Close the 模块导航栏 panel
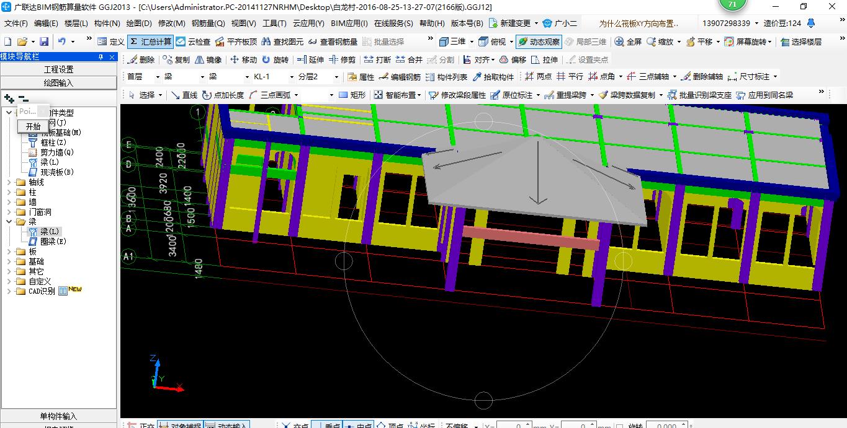 [112, 57]
